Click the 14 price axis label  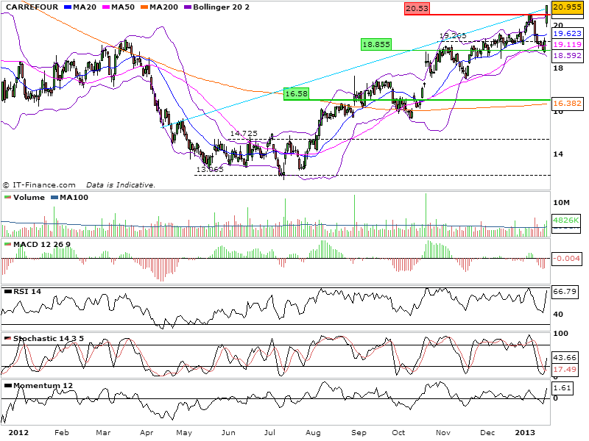[558, 154]
